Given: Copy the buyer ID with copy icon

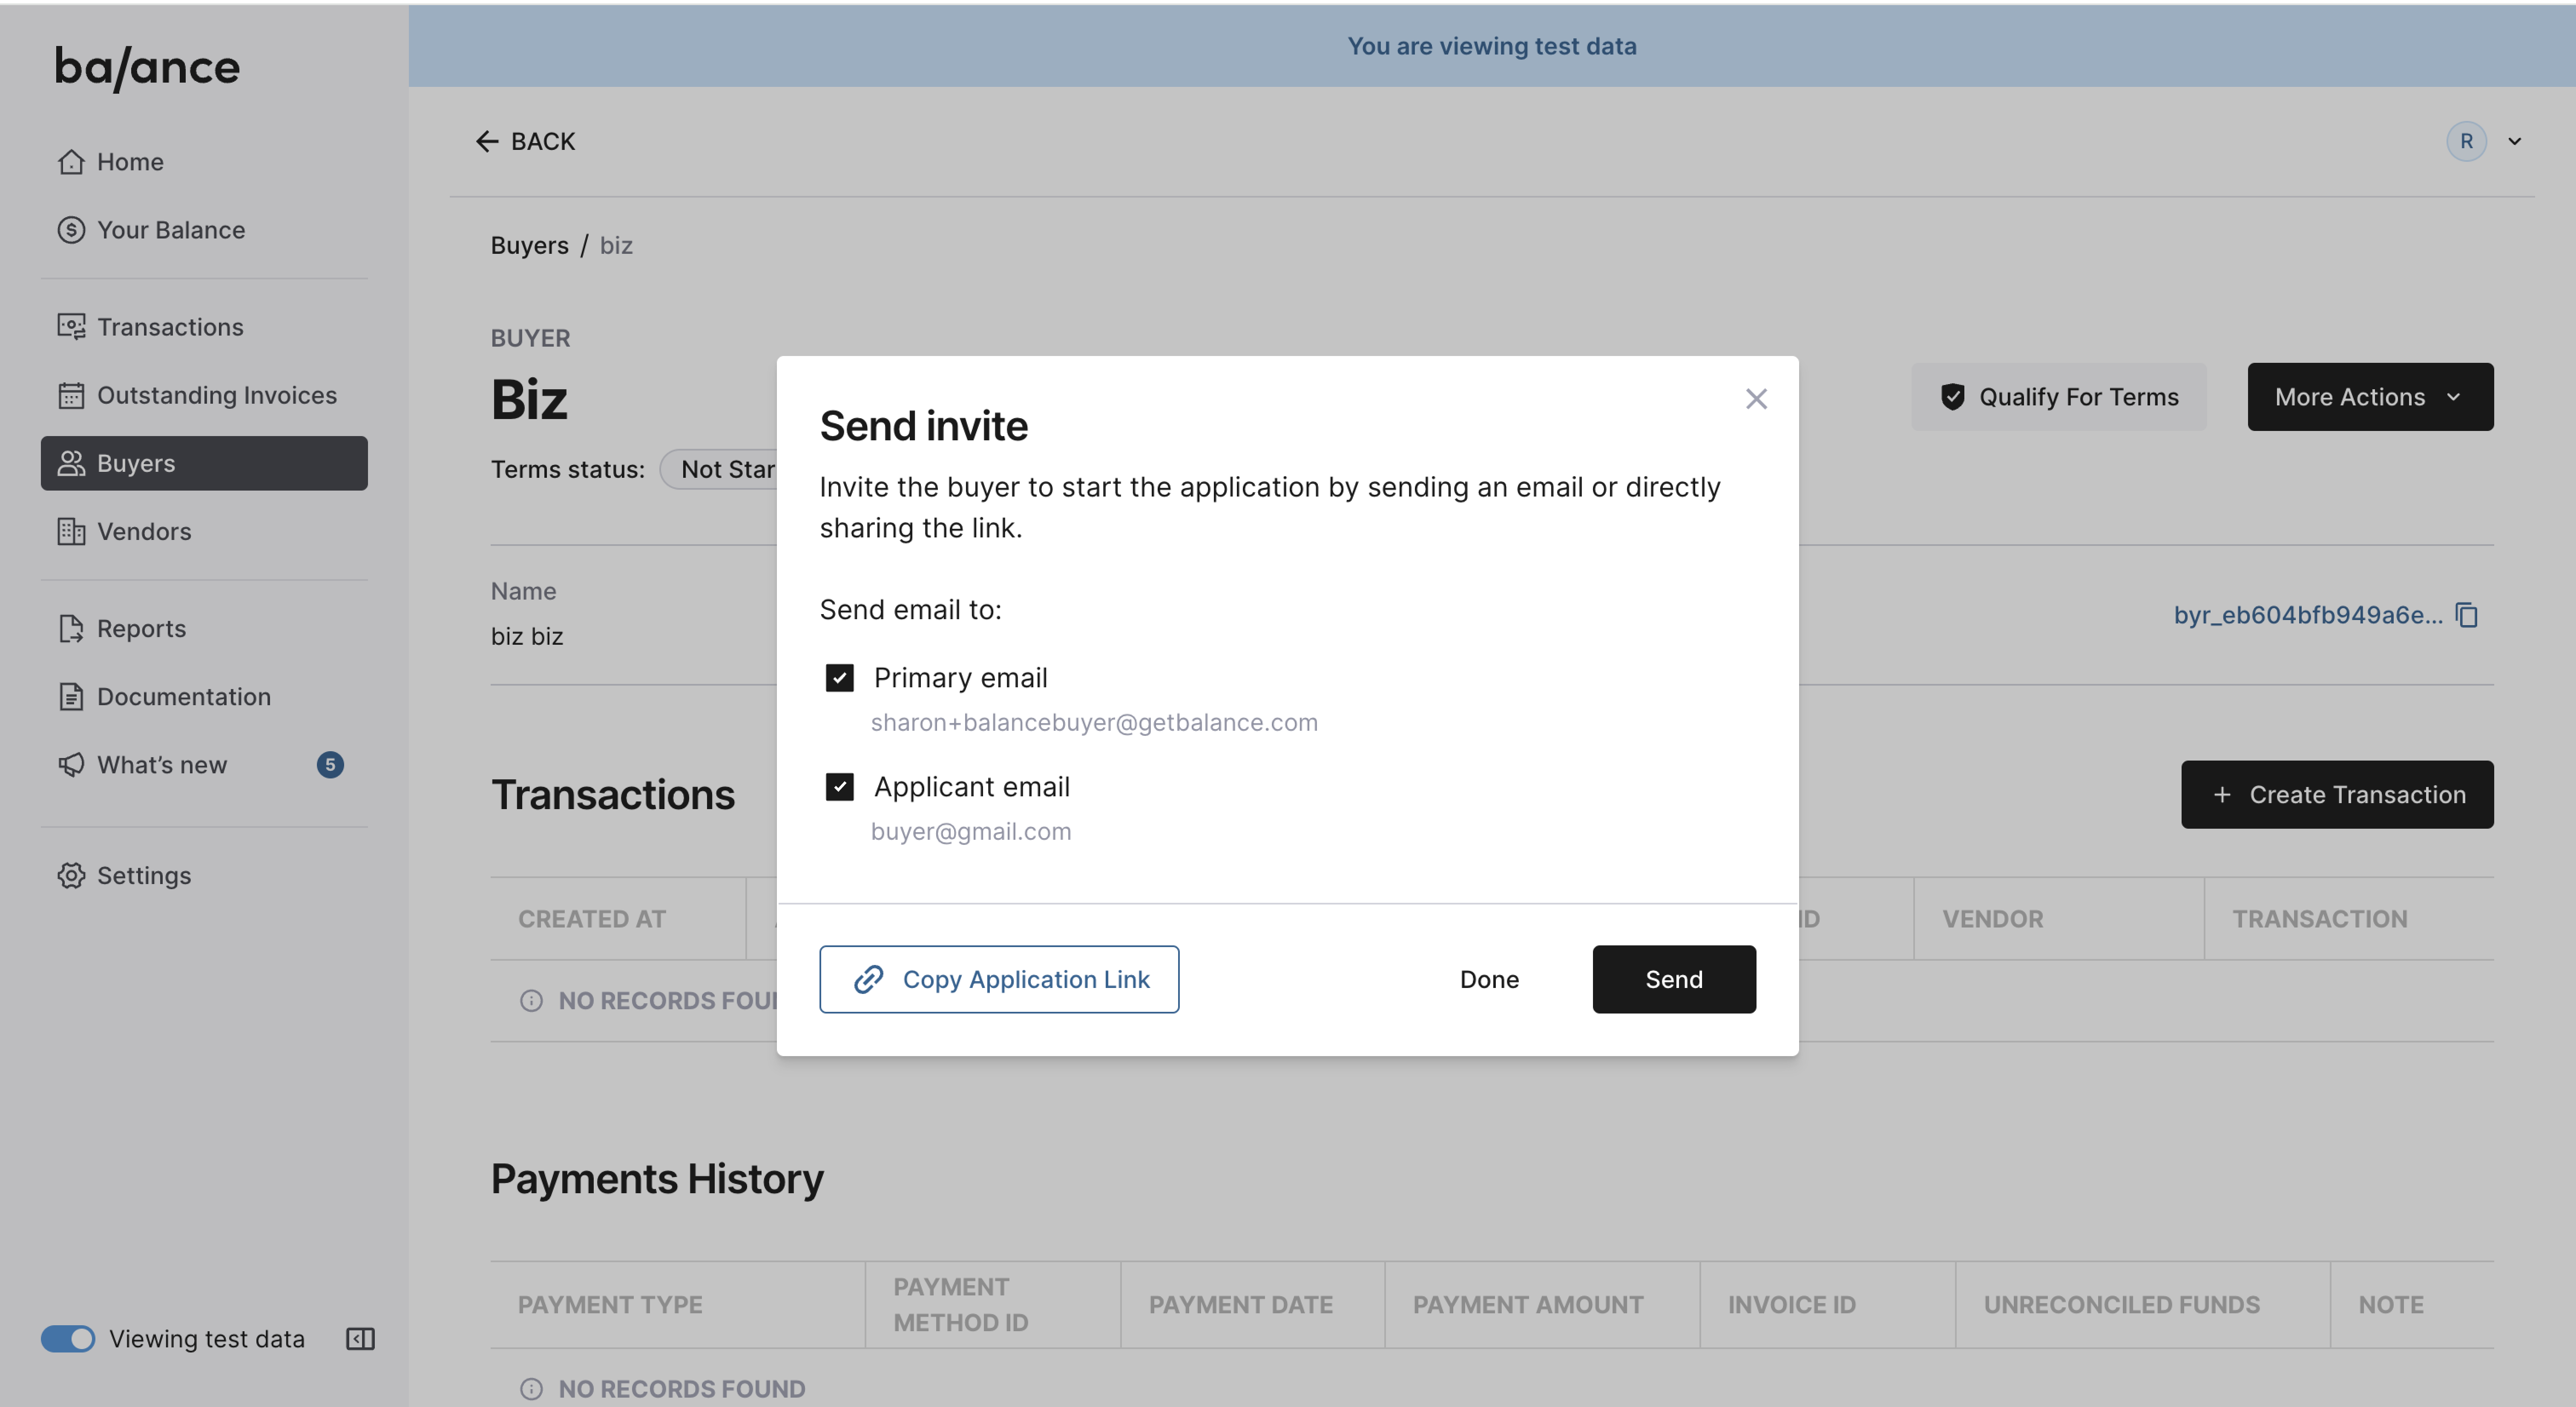Looking at the screenshot, I should tap(2467, 615).
